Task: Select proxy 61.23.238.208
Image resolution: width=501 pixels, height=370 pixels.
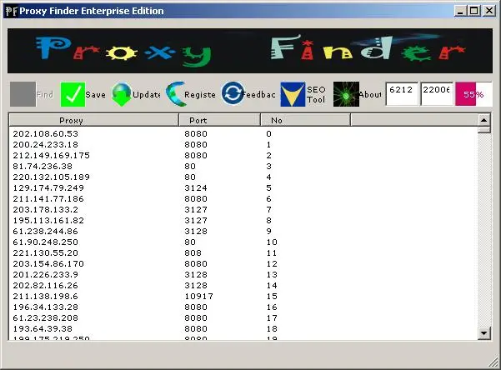Action: point(45,318)
